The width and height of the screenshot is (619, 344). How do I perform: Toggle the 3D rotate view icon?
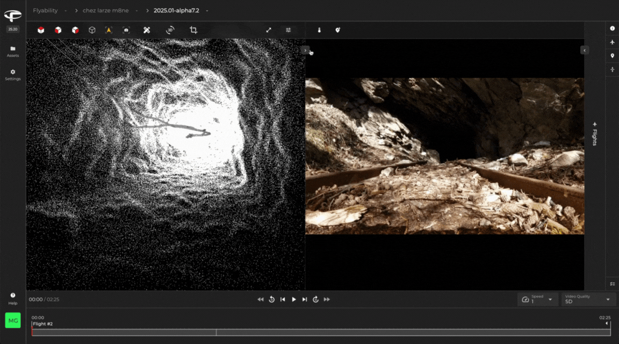pyautogui.click(x=170, y=30)
